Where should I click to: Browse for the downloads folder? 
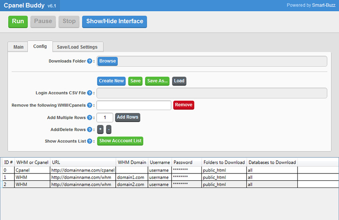pyautogui.click(x=108, y=61)
